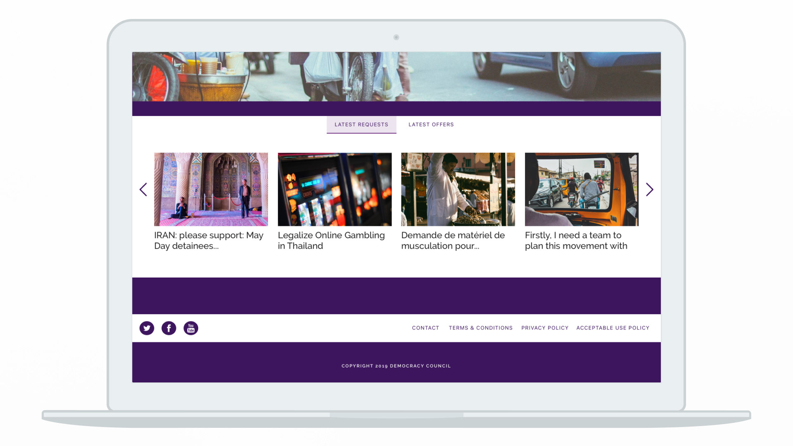Open the YouTube social link
Viewport: 793px width, 446px height.
[191, 328]
